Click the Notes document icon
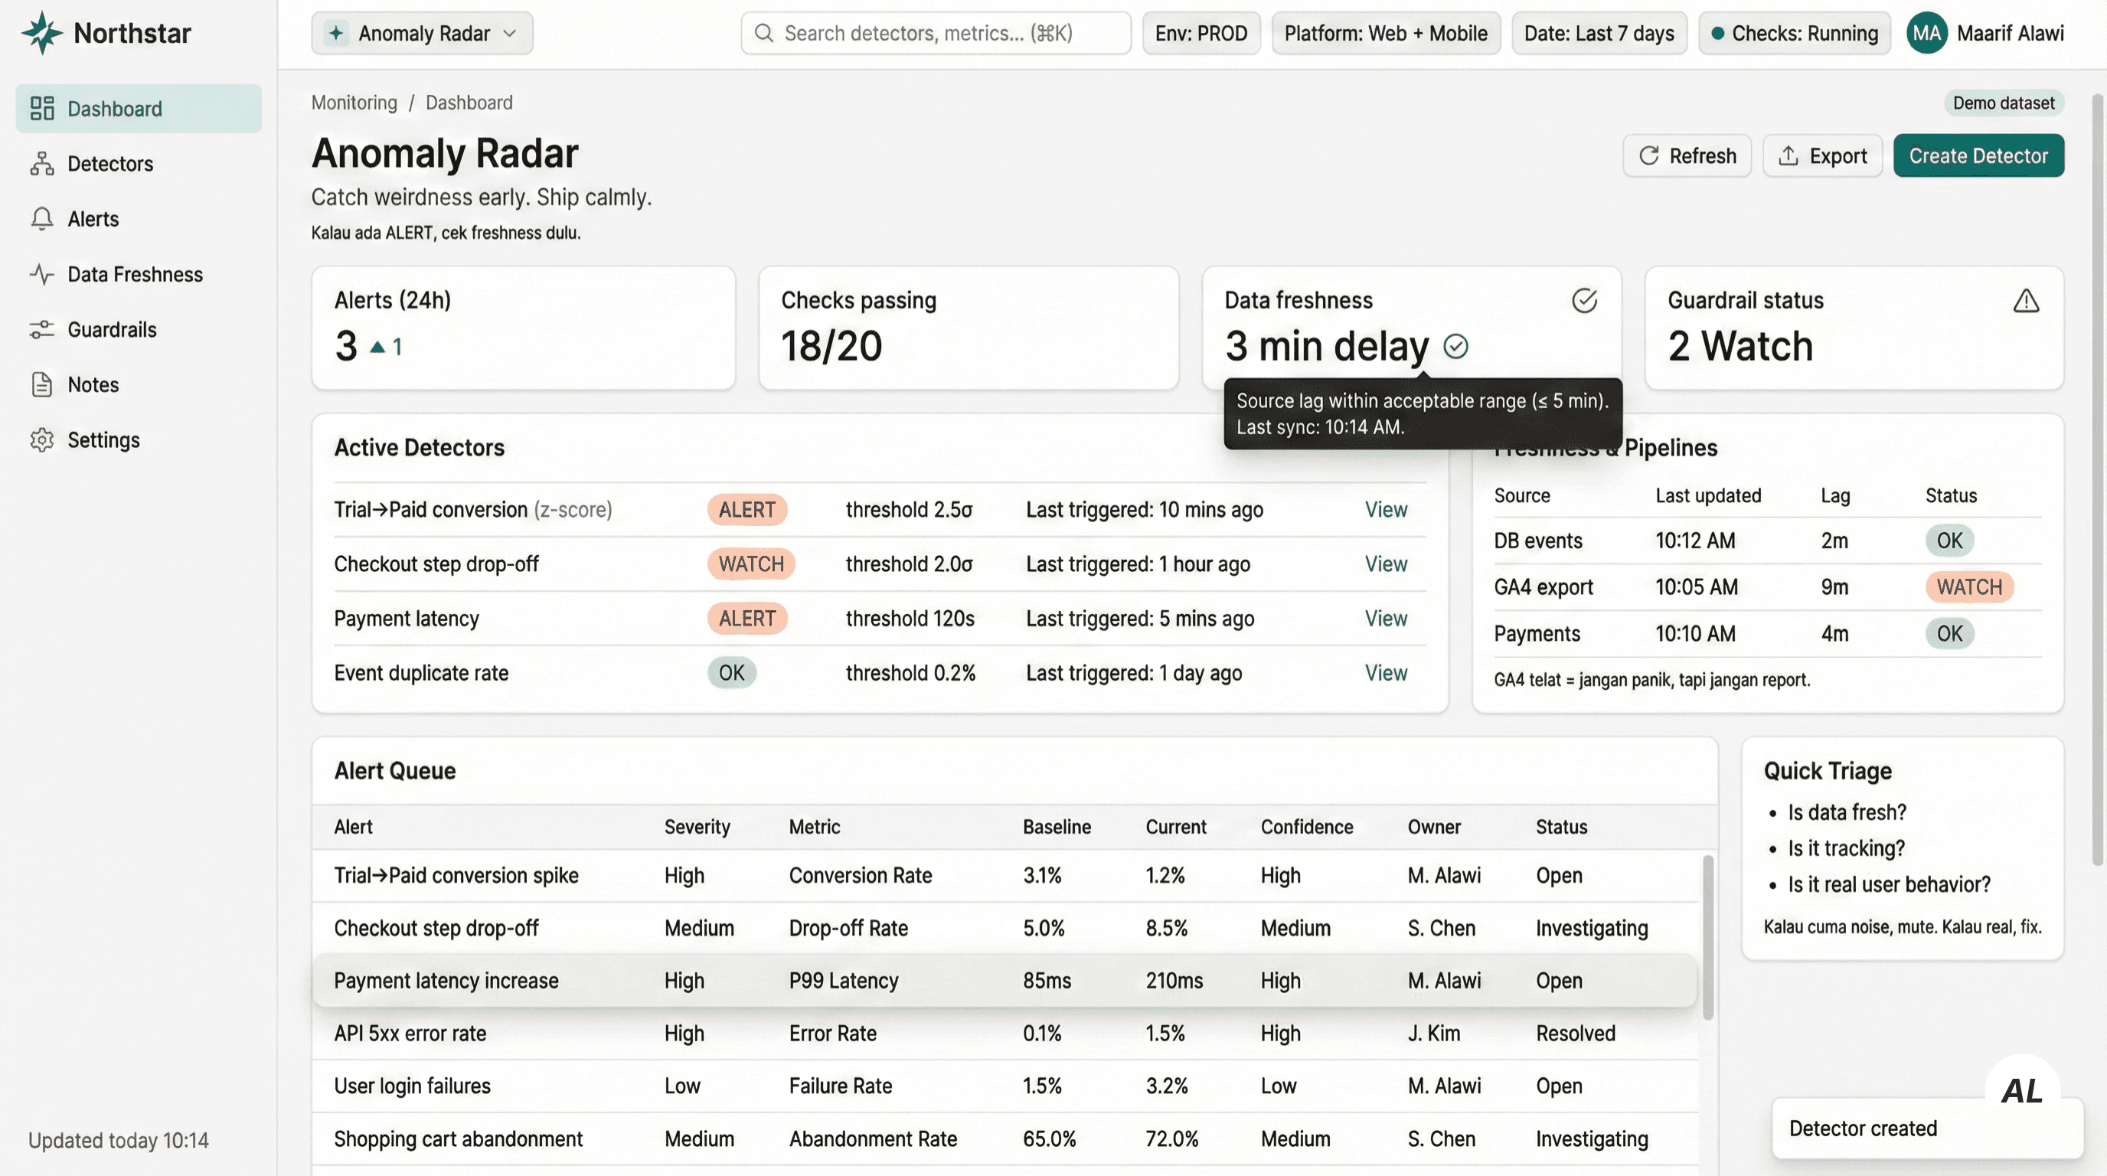Viewport: 2107px width, 1176px height. 41,384
